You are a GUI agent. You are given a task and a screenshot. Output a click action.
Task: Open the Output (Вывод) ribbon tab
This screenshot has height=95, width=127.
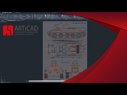pos(24,14)
